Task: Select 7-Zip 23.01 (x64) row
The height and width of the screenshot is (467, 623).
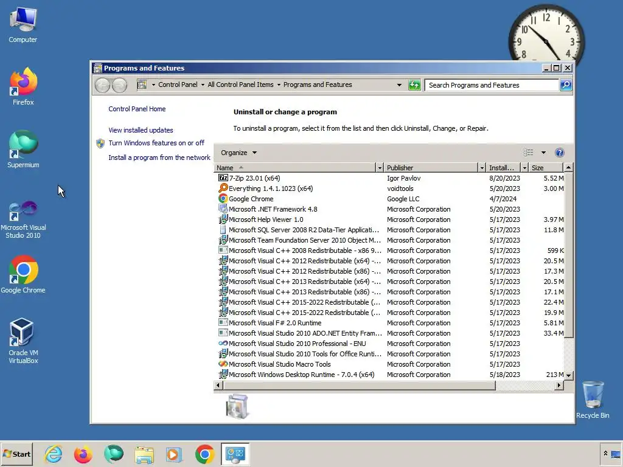Action: tap(391, 178)
